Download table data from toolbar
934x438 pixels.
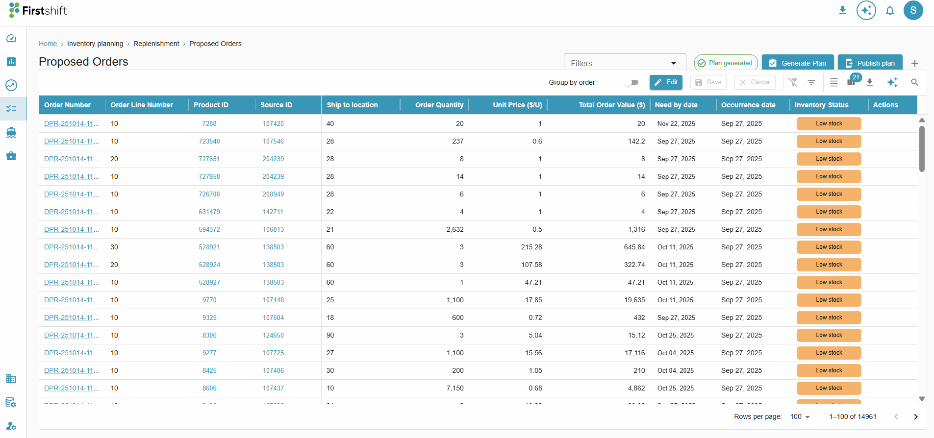(x=870, y=82)
